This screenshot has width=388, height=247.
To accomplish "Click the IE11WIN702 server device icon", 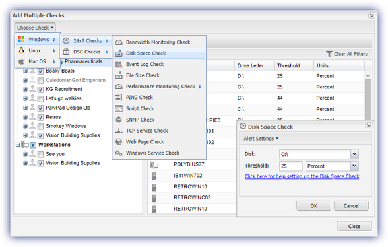I will [x=154, y=176].
